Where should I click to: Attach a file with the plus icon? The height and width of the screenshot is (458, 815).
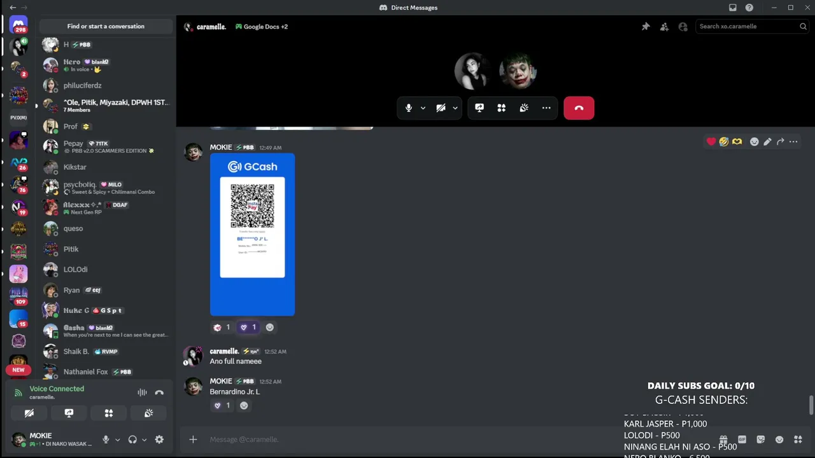[193, 440]
